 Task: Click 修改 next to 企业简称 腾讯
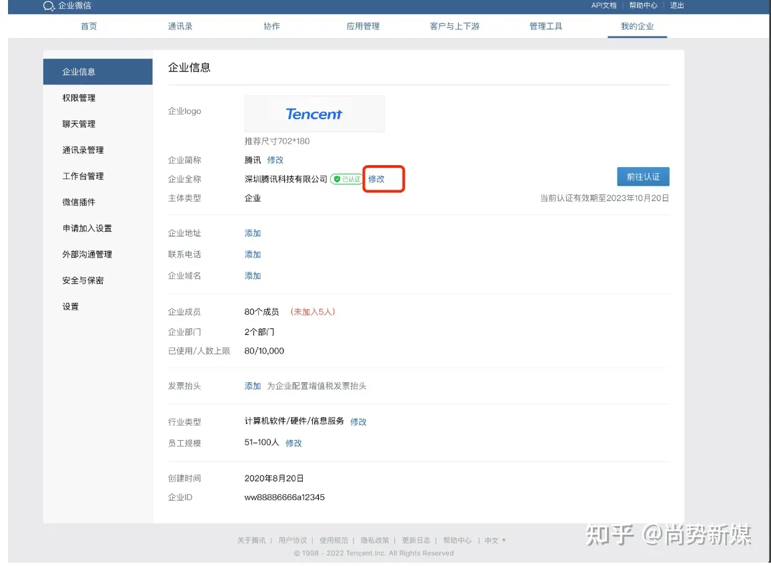tap(275, 160)
